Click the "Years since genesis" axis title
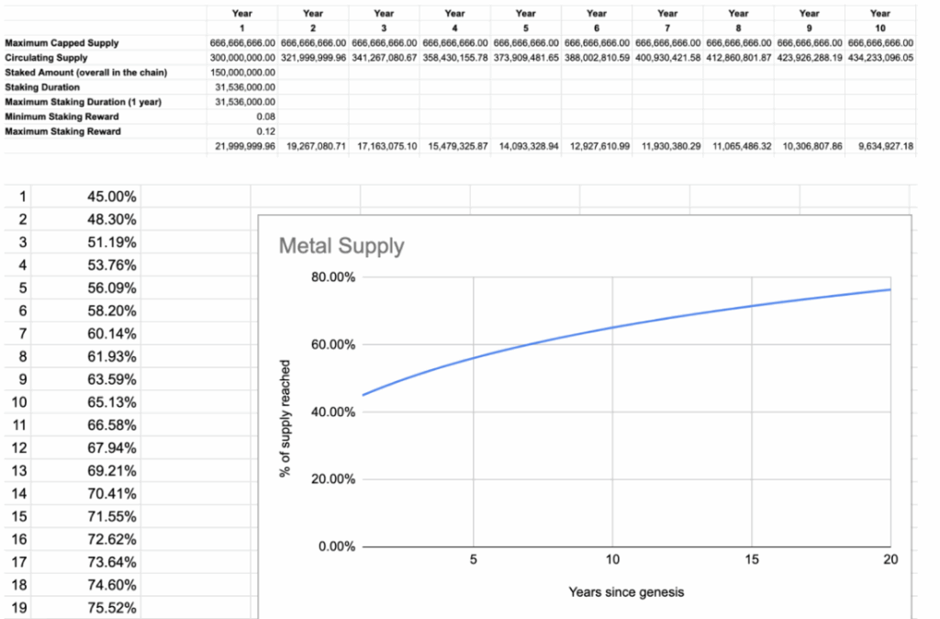 (626, 592)
